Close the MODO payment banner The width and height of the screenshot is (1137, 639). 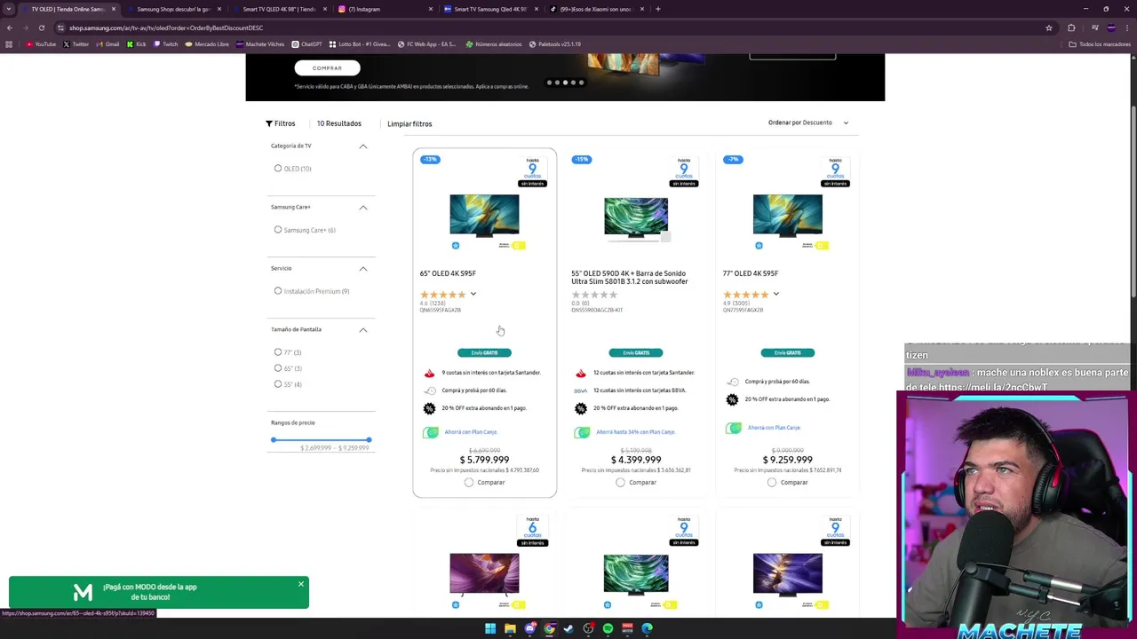(301, 584)
